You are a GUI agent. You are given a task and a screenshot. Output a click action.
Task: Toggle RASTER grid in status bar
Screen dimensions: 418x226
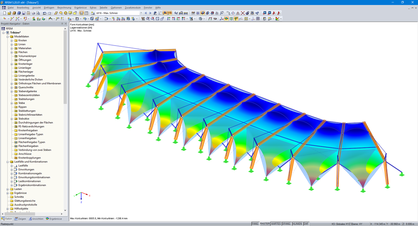click(x=265, y=224)
